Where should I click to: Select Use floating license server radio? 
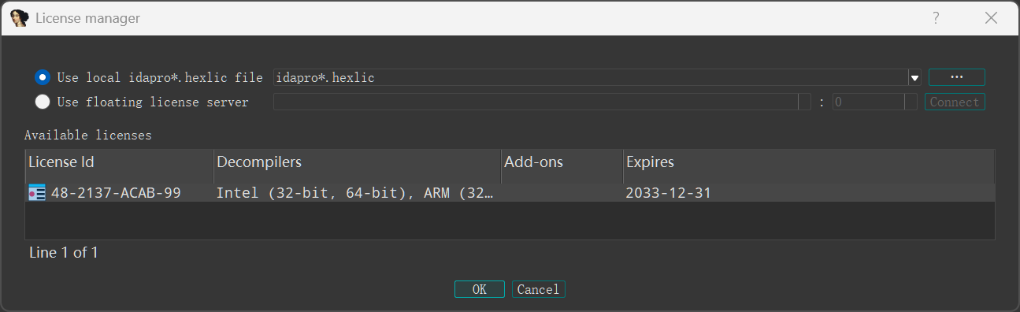tap(43, 102)
